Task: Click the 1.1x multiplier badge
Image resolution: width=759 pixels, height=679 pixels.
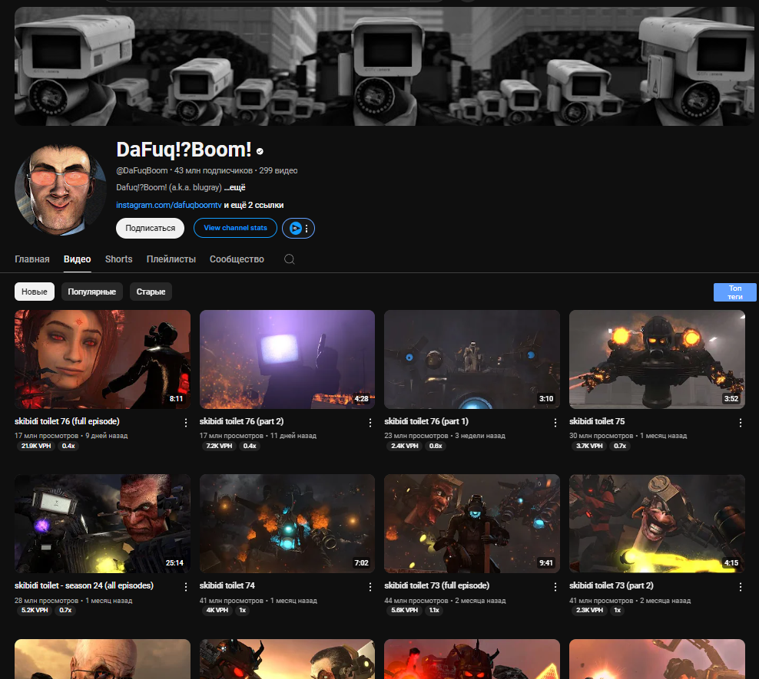Action: tap(434, 611)
